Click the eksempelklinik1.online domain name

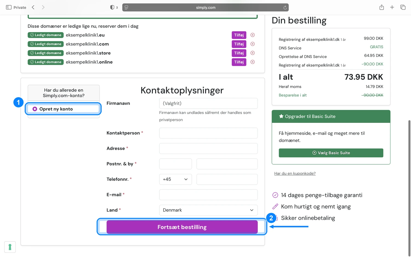point(89,62)
